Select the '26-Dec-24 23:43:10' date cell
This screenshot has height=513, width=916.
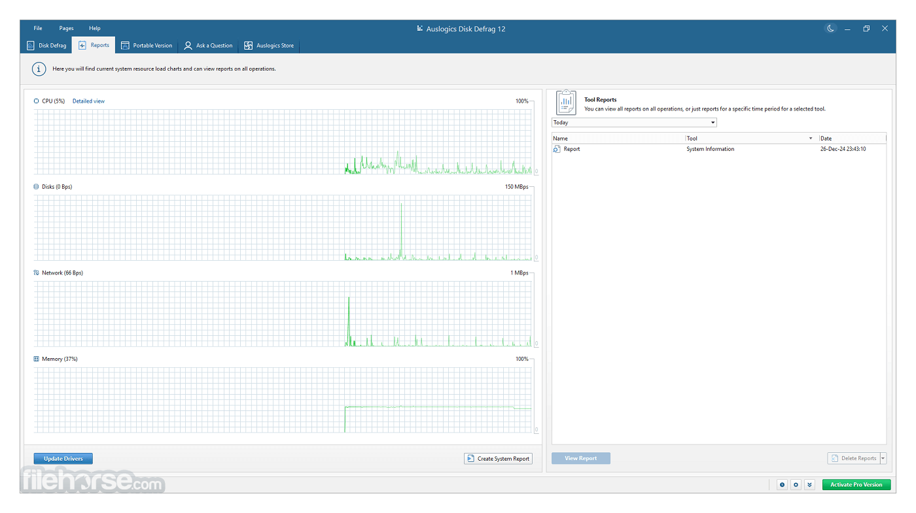[x=843, y=149]
